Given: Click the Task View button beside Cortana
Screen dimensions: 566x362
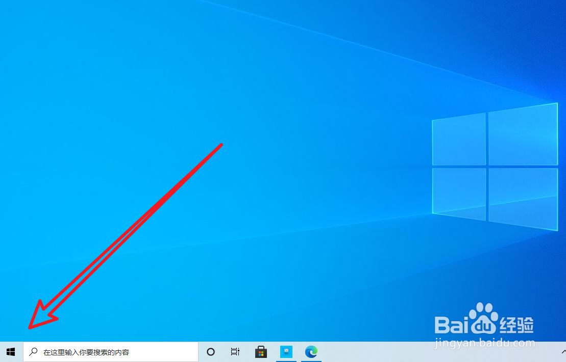Looking at the screenshot, I should [235, 351].
